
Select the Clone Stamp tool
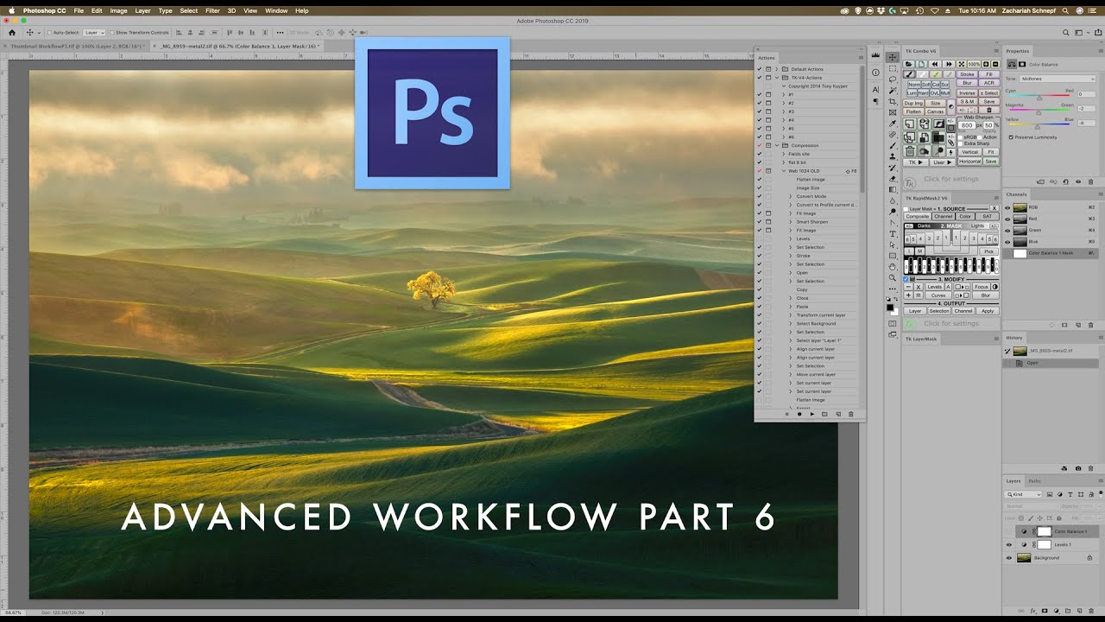coord(893,156)
